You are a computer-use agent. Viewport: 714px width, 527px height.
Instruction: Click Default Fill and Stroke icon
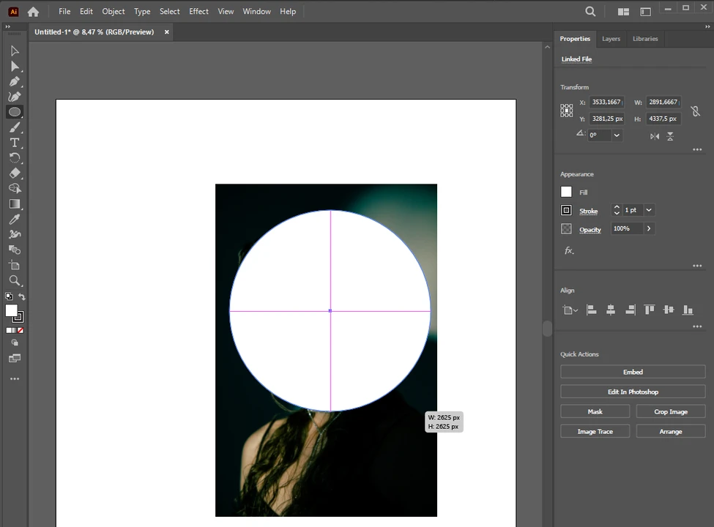coord(9,296)
